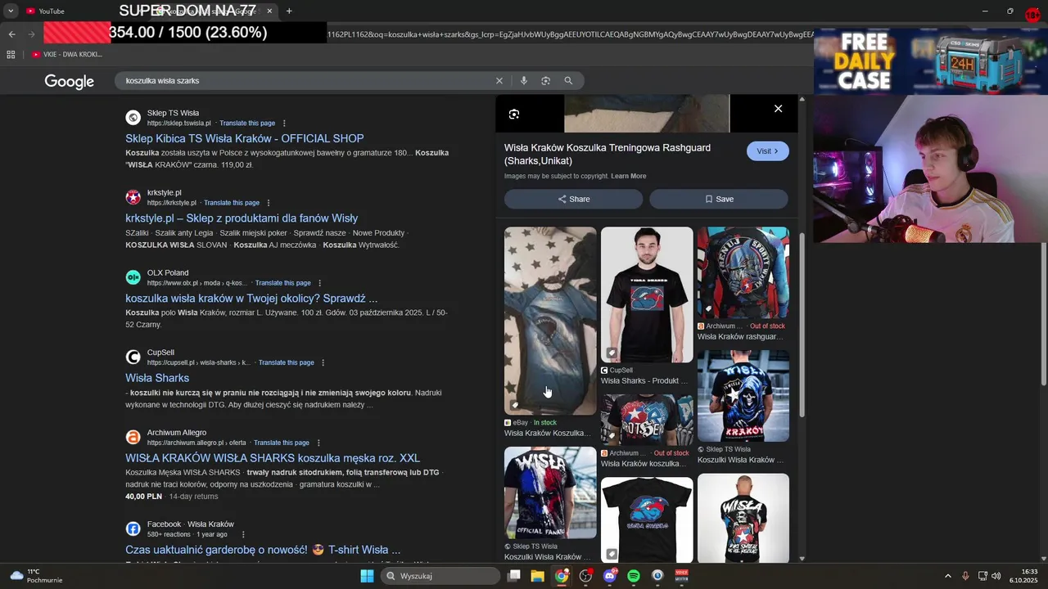Visit the source page of previewed image
1048x589 pixels.
(x=767, y=151)
